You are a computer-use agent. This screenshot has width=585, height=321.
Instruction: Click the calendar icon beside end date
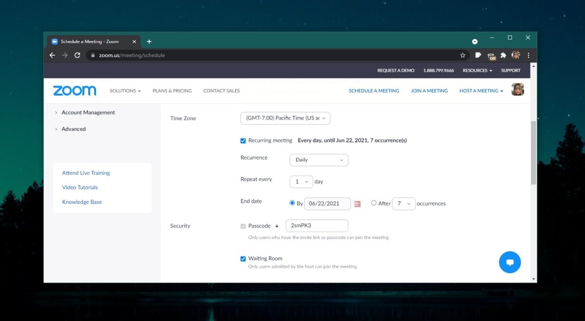click(357, 204)
